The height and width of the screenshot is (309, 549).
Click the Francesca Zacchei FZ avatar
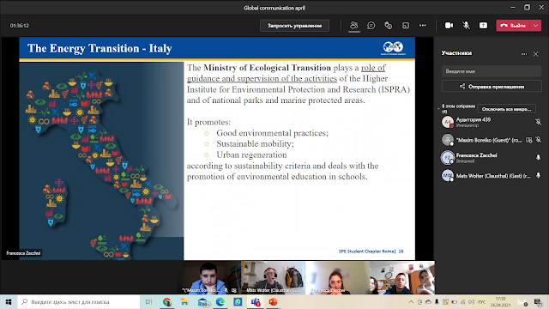(x=448, y=158)
